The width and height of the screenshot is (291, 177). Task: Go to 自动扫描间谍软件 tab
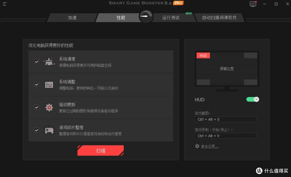[219, 18]
